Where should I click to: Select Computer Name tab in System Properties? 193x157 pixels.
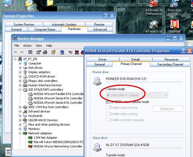coord(45,29)
